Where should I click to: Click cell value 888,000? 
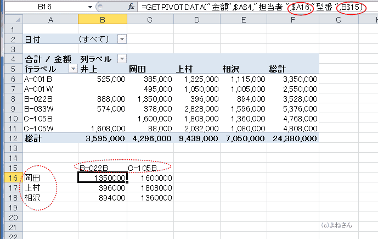[111, 99]
